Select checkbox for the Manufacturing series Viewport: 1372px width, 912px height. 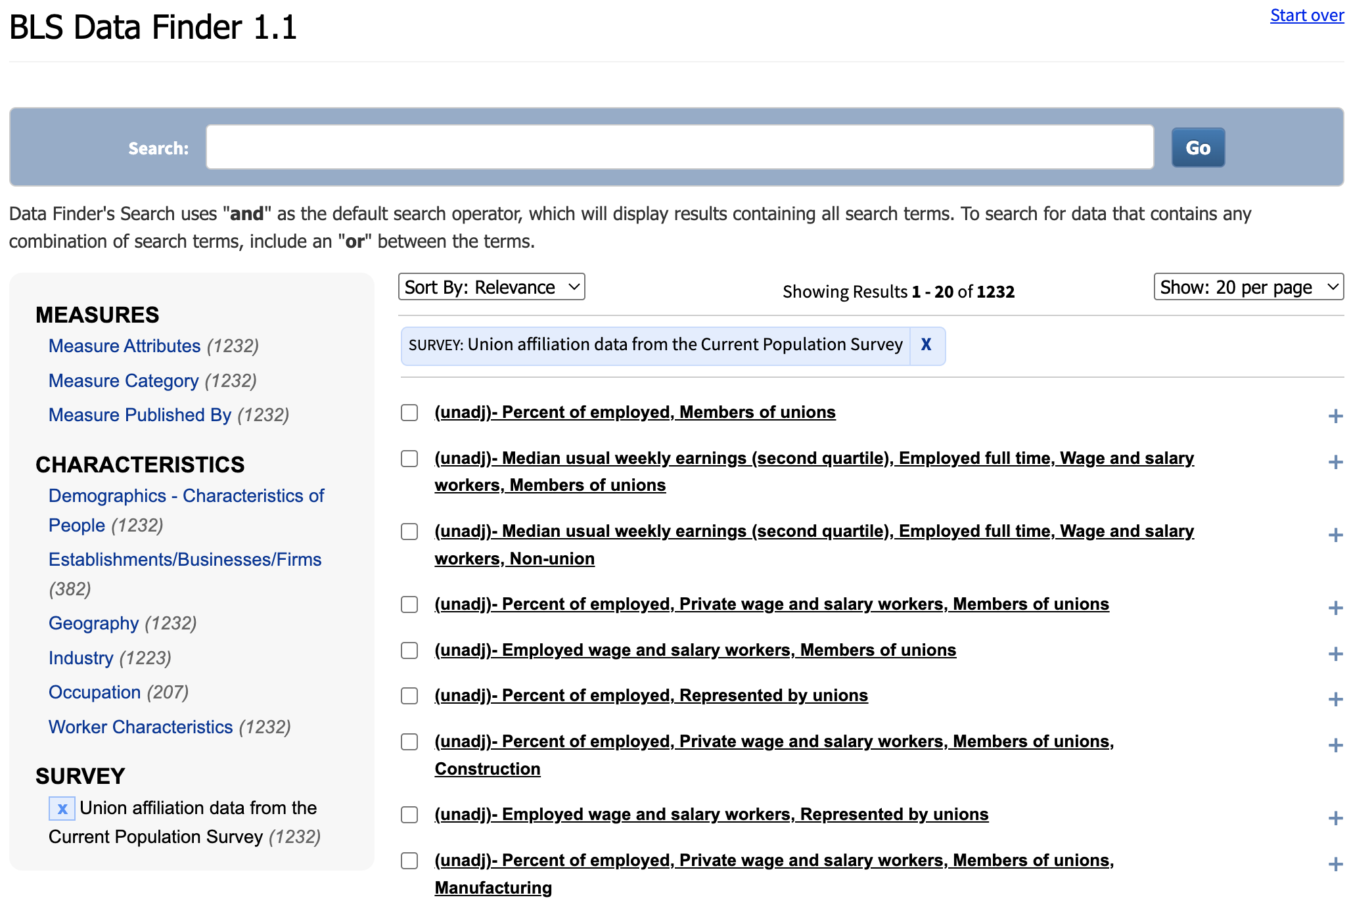click(409, 861)
